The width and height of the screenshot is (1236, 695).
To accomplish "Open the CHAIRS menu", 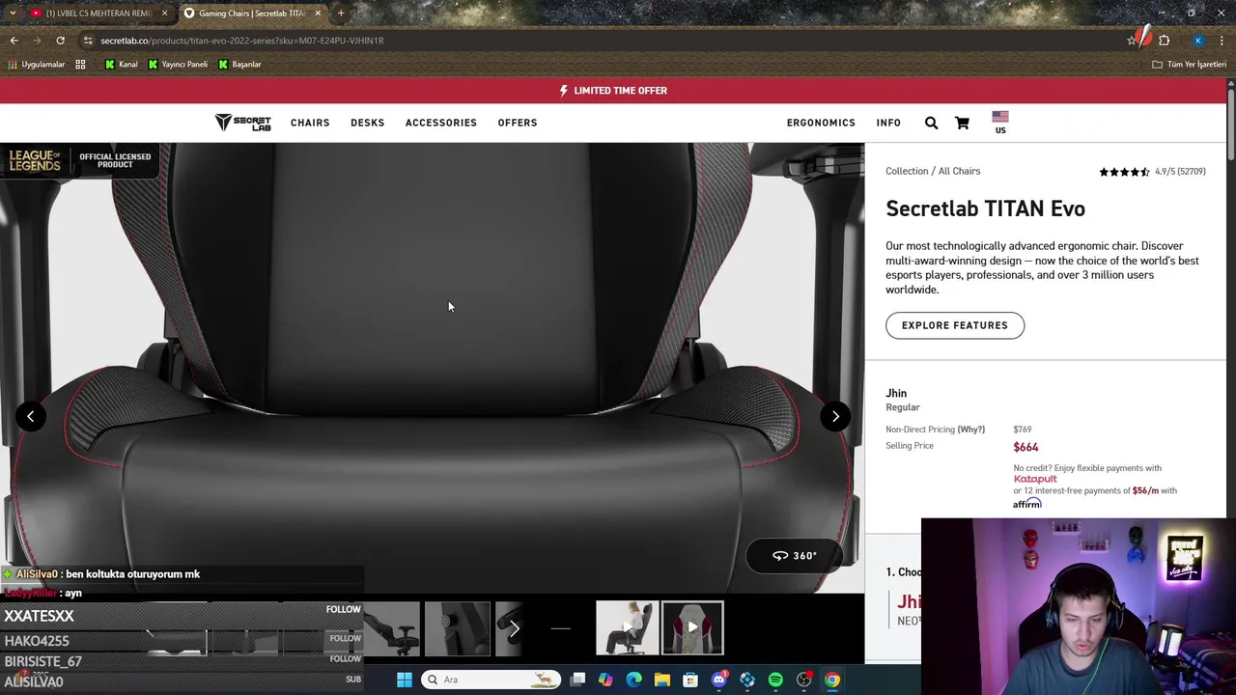I will click(x=310, y=123).
